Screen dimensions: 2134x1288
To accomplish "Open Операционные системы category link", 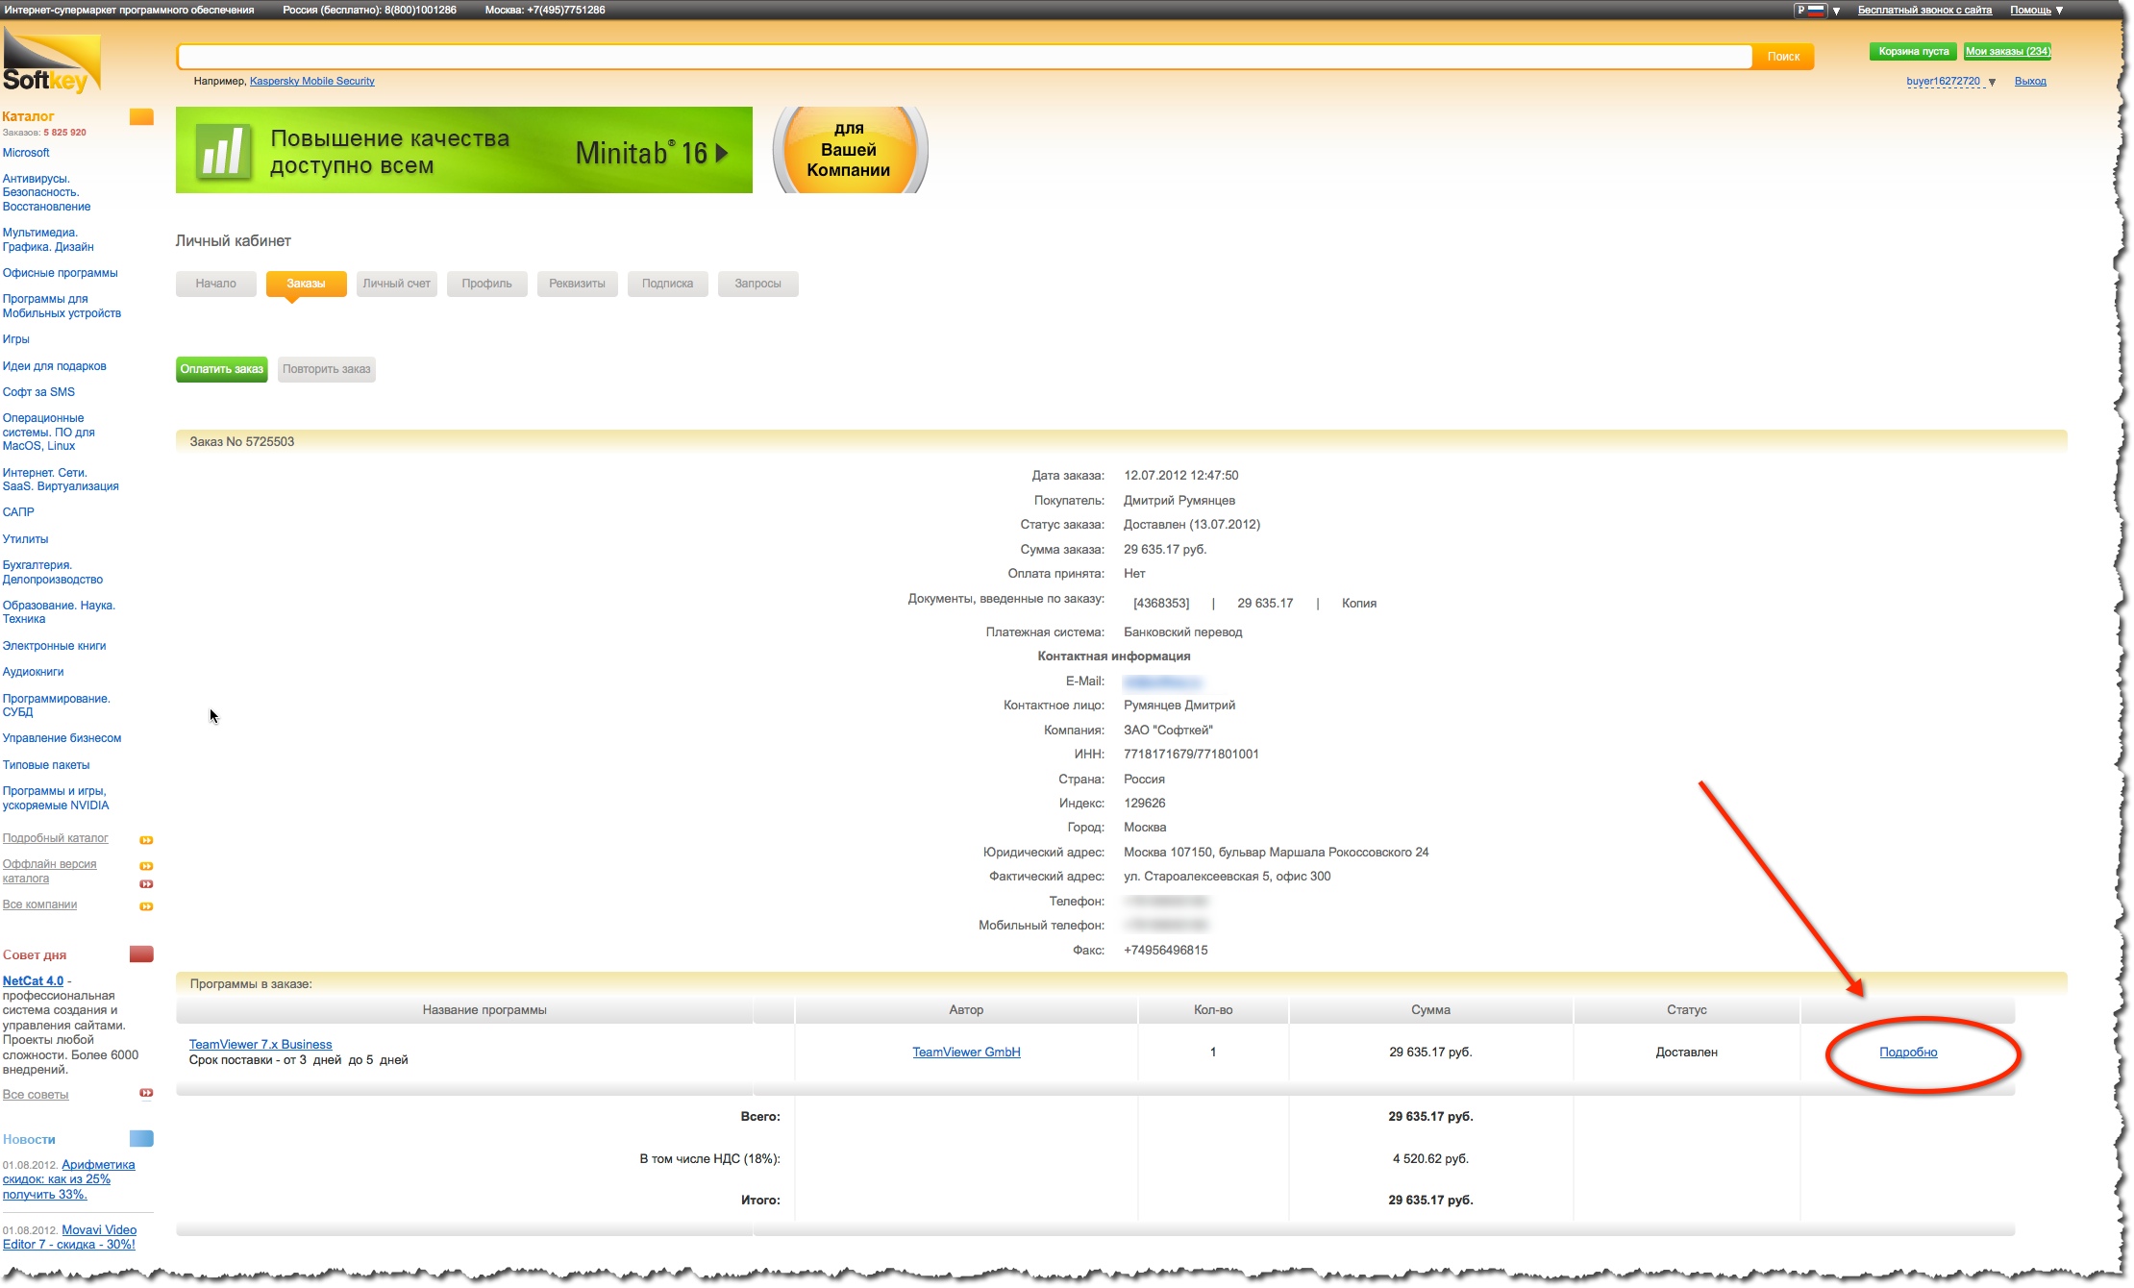I will [48, 433].
